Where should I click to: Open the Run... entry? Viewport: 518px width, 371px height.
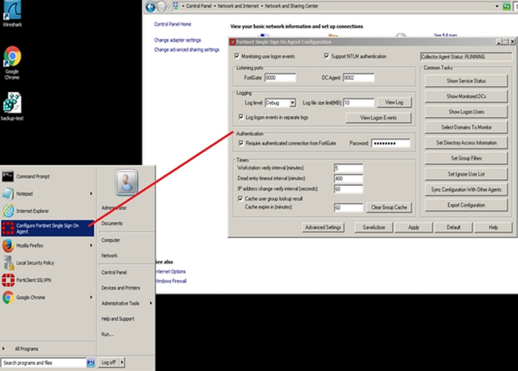tap(107, 334)
